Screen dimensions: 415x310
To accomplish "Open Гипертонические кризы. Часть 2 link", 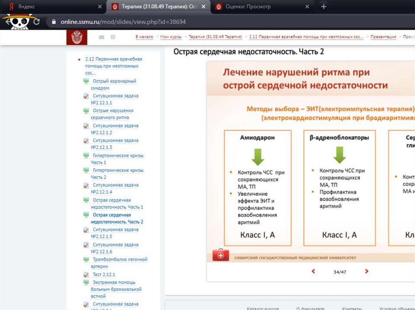I will (118, 174).
